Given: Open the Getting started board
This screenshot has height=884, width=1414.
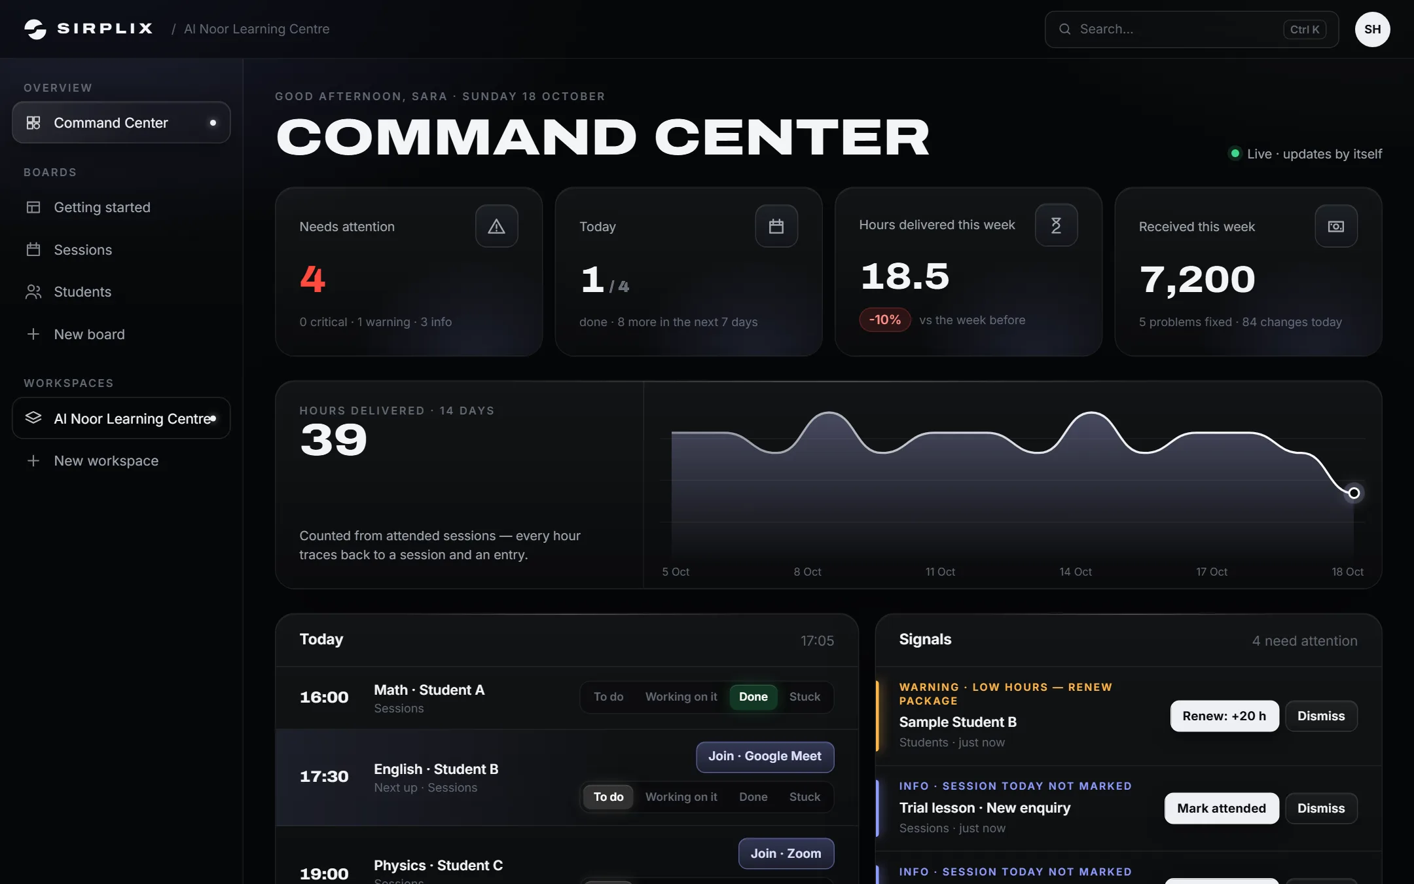Looking at the screenshot, I should tap(121, 207).
